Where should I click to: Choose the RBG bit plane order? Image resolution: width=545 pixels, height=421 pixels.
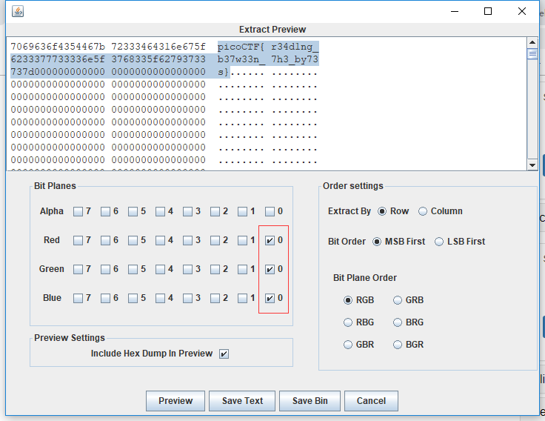point(349,322)
